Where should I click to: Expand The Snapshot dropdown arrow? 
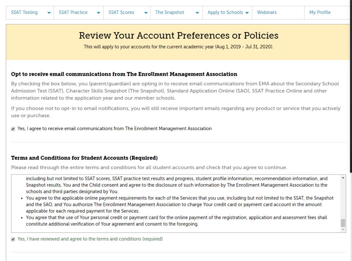click(197, 13)
